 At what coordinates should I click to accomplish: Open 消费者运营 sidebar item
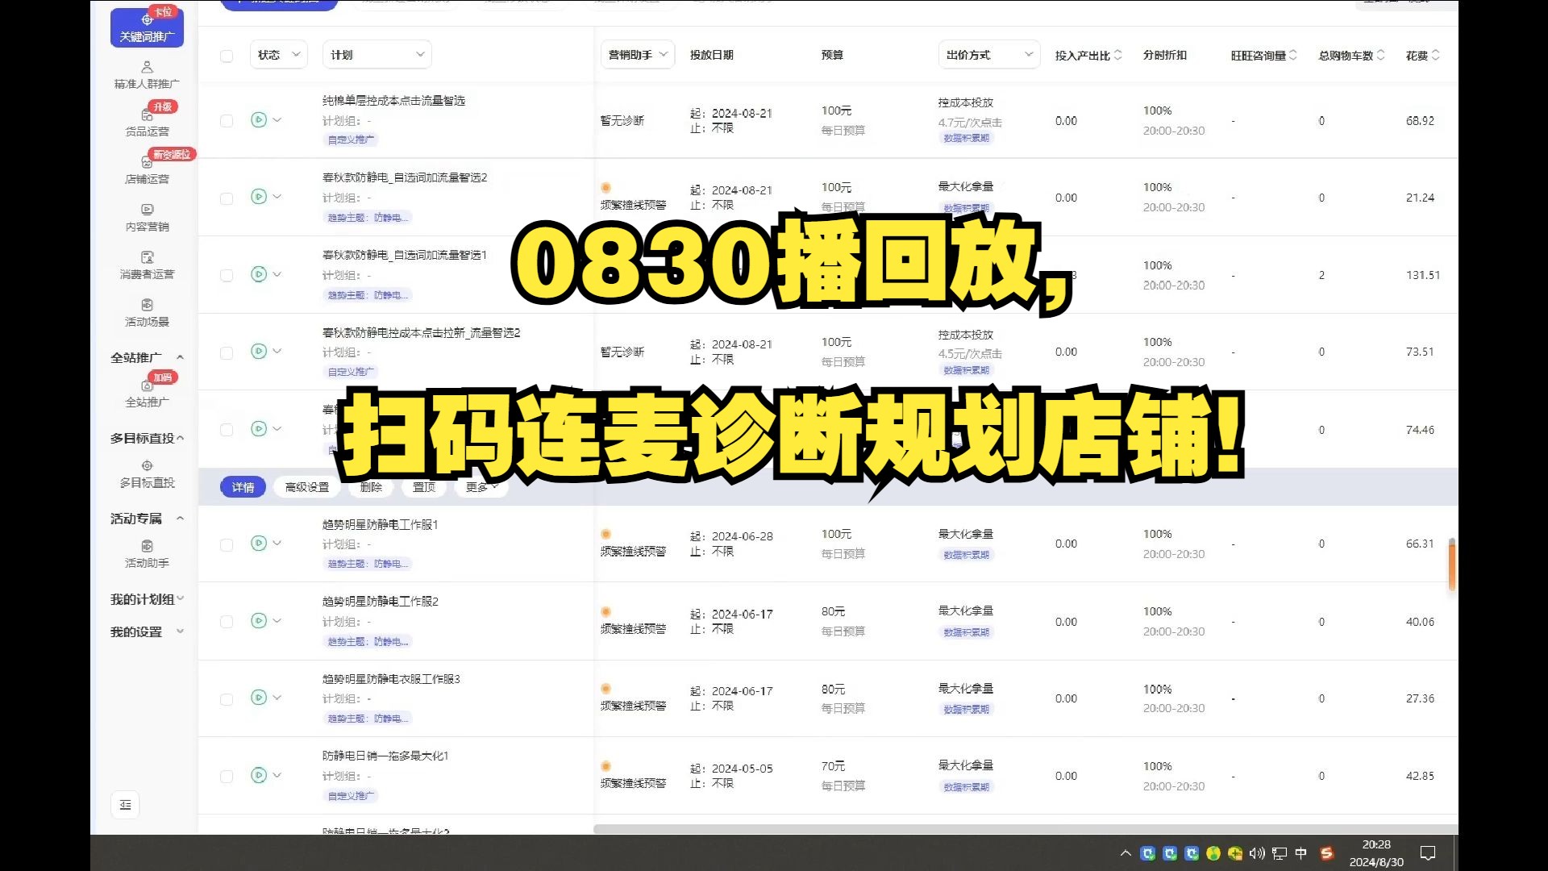point(147,265)
